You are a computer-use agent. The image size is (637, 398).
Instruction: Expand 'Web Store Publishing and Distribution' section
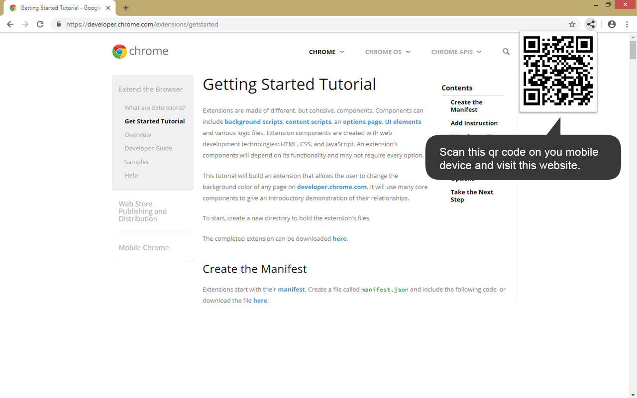143,211
